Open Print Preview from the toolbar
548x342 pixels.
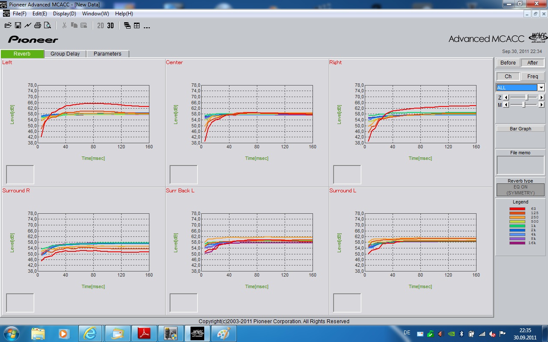pyautogui.click(x=48, y=26)
